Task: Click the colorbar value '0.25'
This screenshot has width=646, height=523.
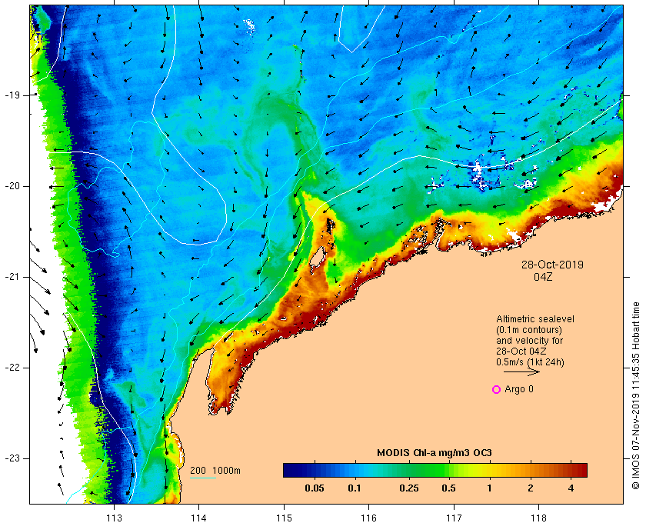Action: click(x=409, y=488)
